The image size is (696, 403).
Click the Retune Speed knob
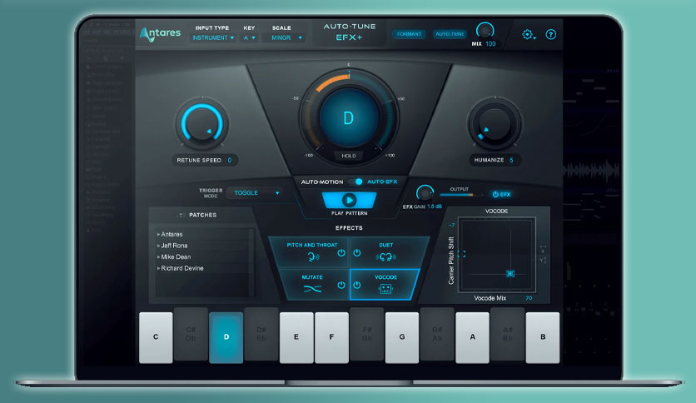tap(202, 123)
